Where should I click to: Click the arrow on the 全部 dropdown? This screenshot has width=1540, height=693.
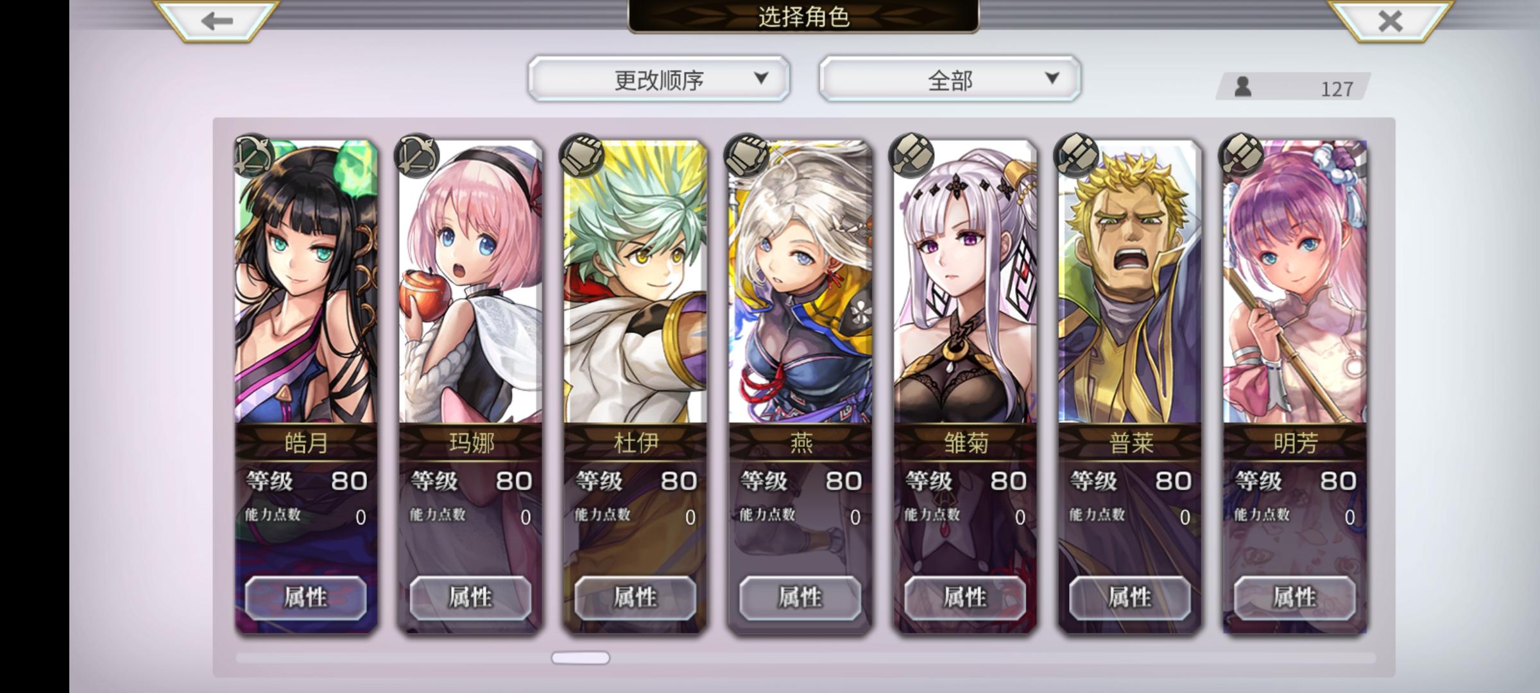1052,78
